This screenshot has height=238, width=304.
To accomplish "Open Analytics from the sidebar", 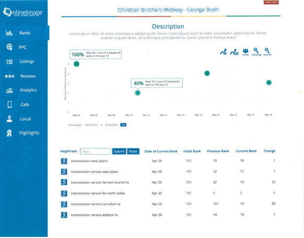I will point(28,90).
